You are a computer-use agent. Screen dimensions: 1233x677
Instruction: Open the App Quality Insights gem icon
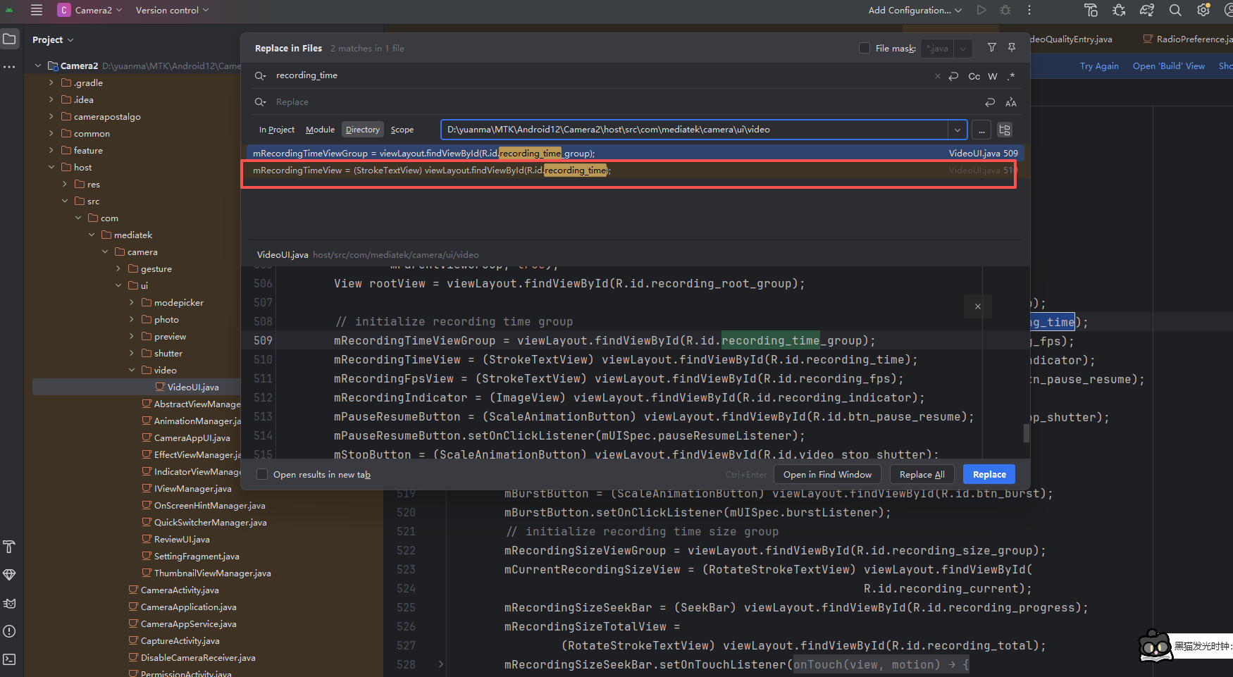9,575
